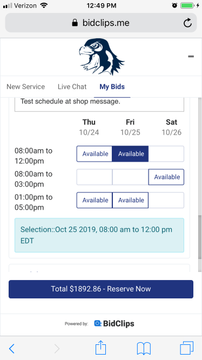Image resolution: width=202 pixels, height=360 pixels.
Task: Select Thu 10/24 08:00am to 12:00pm slot
Action: [95, 154]
